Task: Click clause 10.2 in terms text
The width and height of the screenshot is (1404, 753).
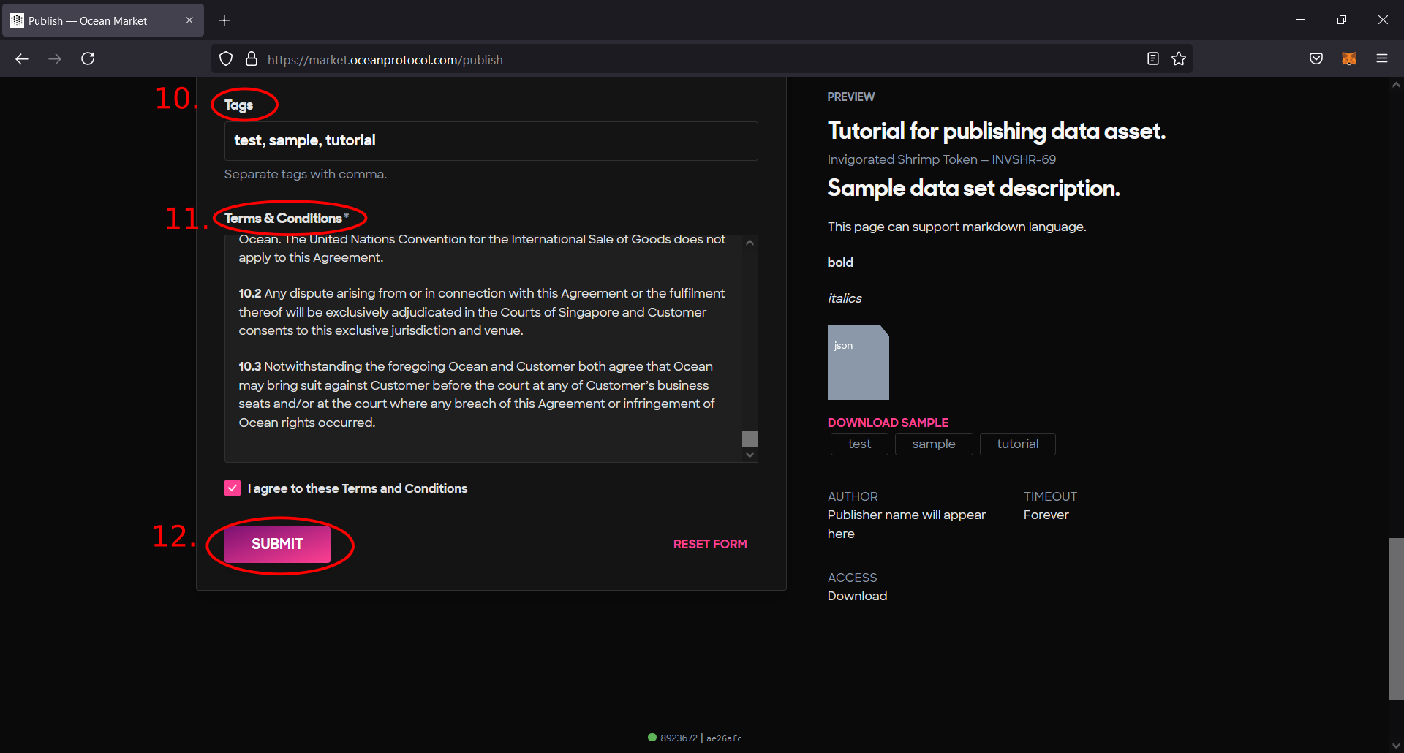Action: [x=482, y=311]
